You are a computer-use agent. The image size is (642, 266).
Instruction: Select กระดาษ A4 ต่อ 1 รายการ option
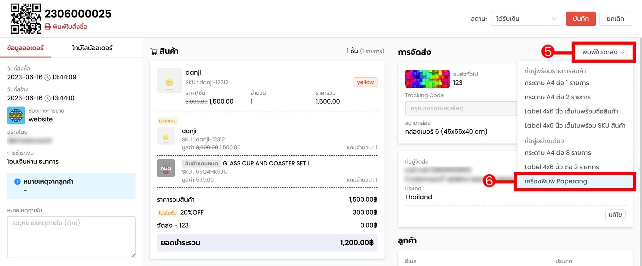(556, 83)
